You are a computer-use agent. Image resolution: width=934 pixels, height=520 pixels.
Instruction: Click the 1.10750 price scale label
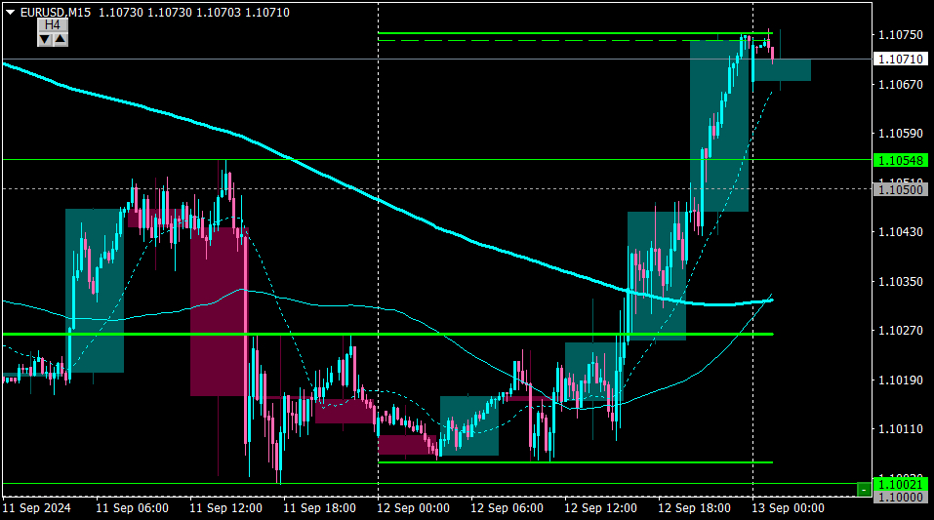(x=901, y=34)
